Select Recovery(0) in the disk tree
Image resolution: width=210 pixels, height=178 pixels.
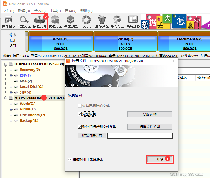[30, 70]
